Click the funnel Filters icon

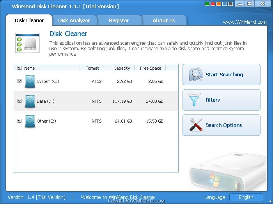coord(194,99)
